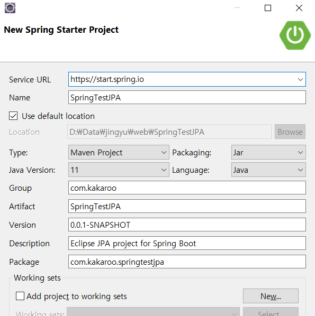Click the Eclipse window icon in title bar

tap(10, 8)
